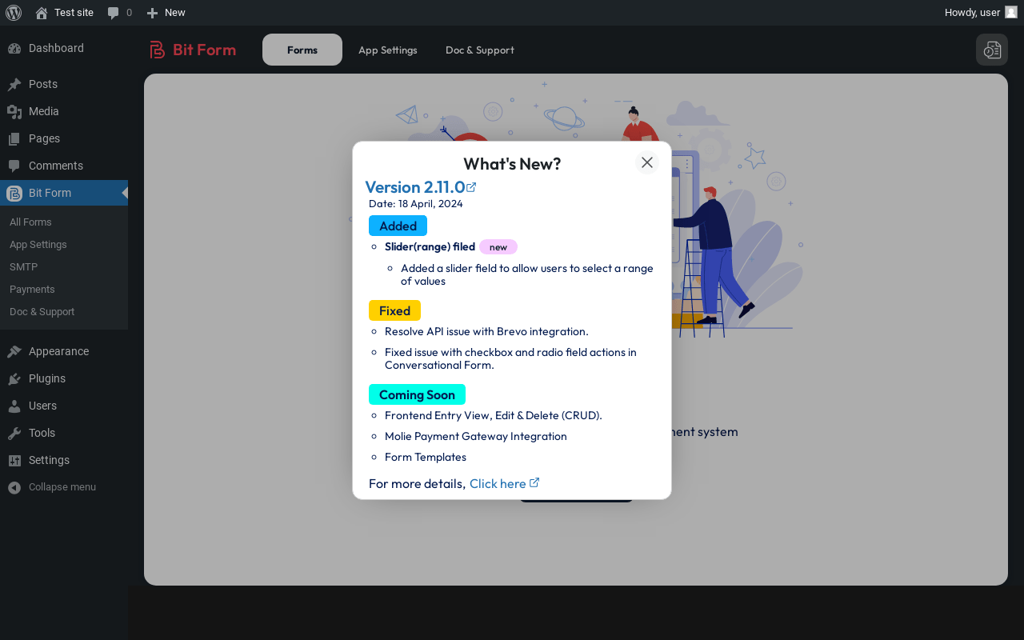Click the Pages icon in sidebar
1024x640 pixels.
click(x=14, y=138)
